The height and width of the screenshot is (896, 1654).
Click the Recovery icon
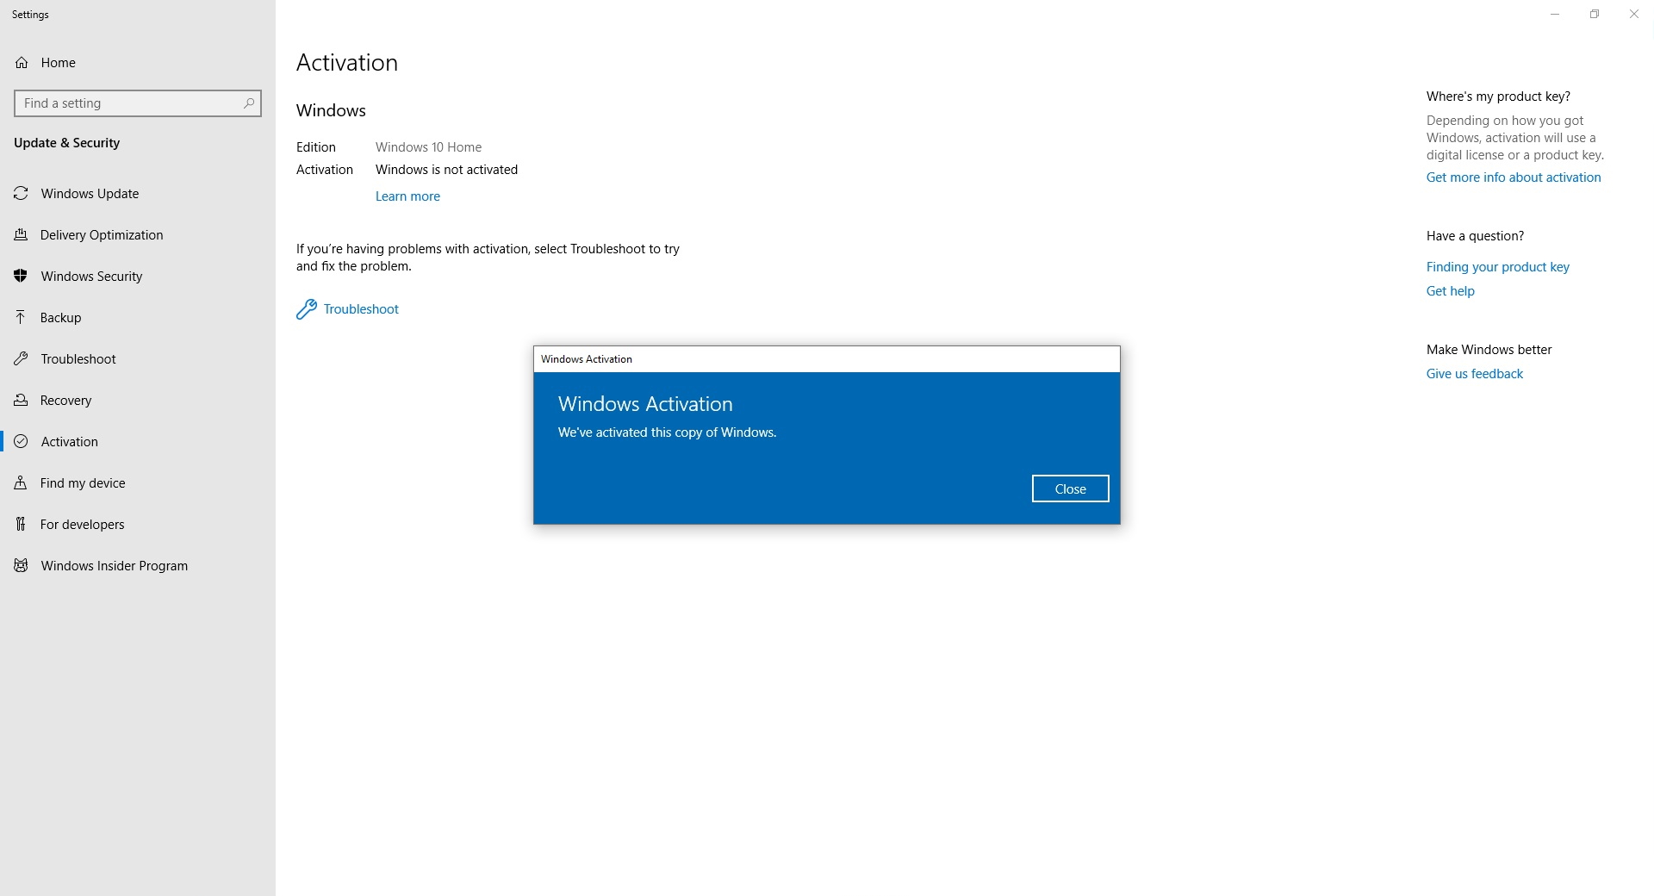[x=22, y=401]
